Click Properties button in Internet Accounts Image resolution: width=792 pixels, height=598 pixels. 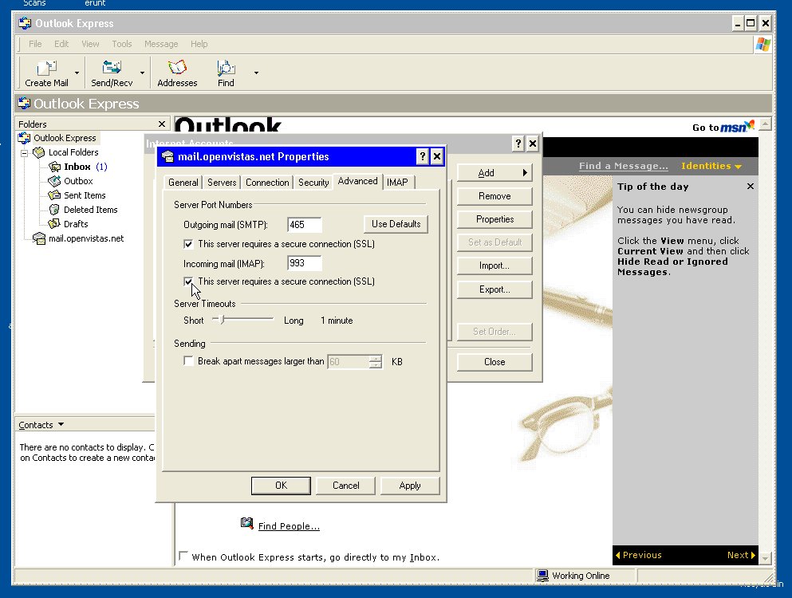(x=495, y=219)
